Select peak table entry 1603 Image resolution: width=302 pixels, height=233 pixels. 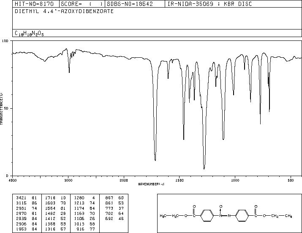[x=50, y=203]
